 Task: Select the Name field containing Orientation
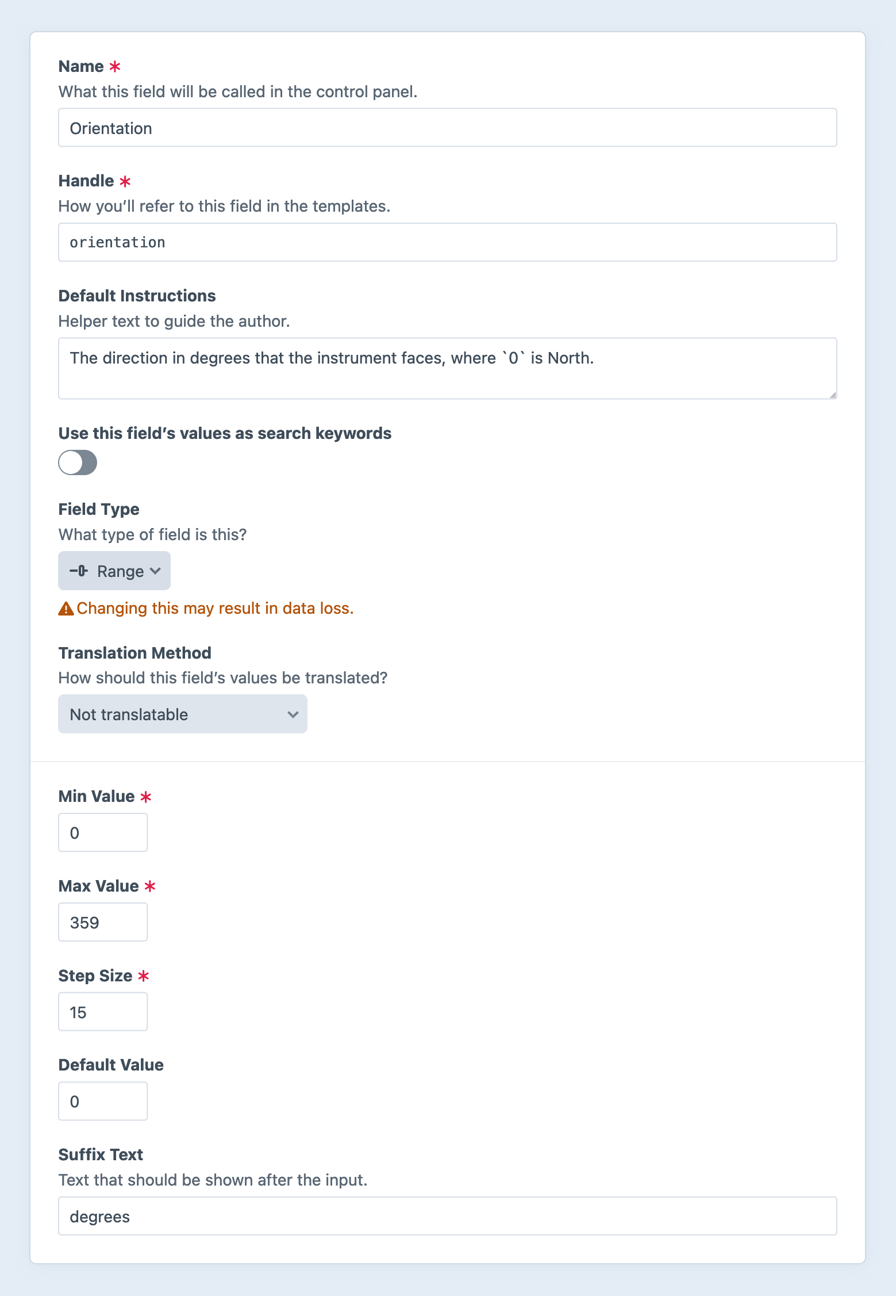click(x=447, y=128)
